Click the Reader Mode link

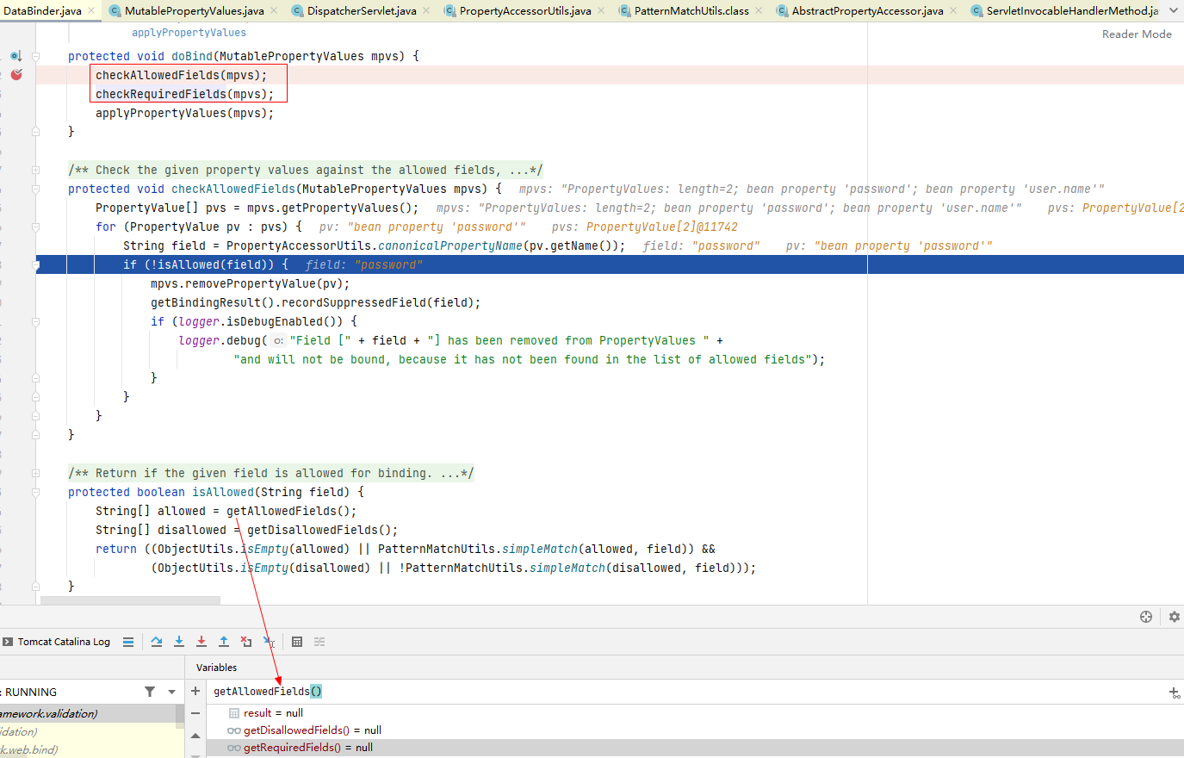[1137, 34]
